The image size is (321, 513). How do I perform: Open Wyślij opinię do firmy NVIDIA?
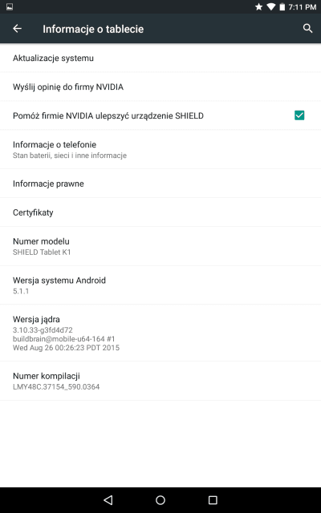pyautogui.click(x=160, y=87)
